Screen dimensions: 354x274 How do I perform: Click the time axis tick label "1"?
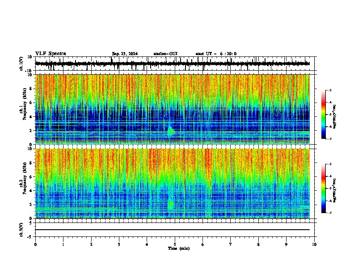tap(63, 244)
